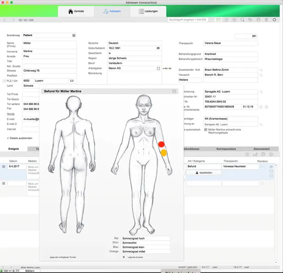This screenshot has width=283, height=273.
Task: Open Kostenträger KK (Krankenkasse) dropdown
Action: click(x=230, y=119)
